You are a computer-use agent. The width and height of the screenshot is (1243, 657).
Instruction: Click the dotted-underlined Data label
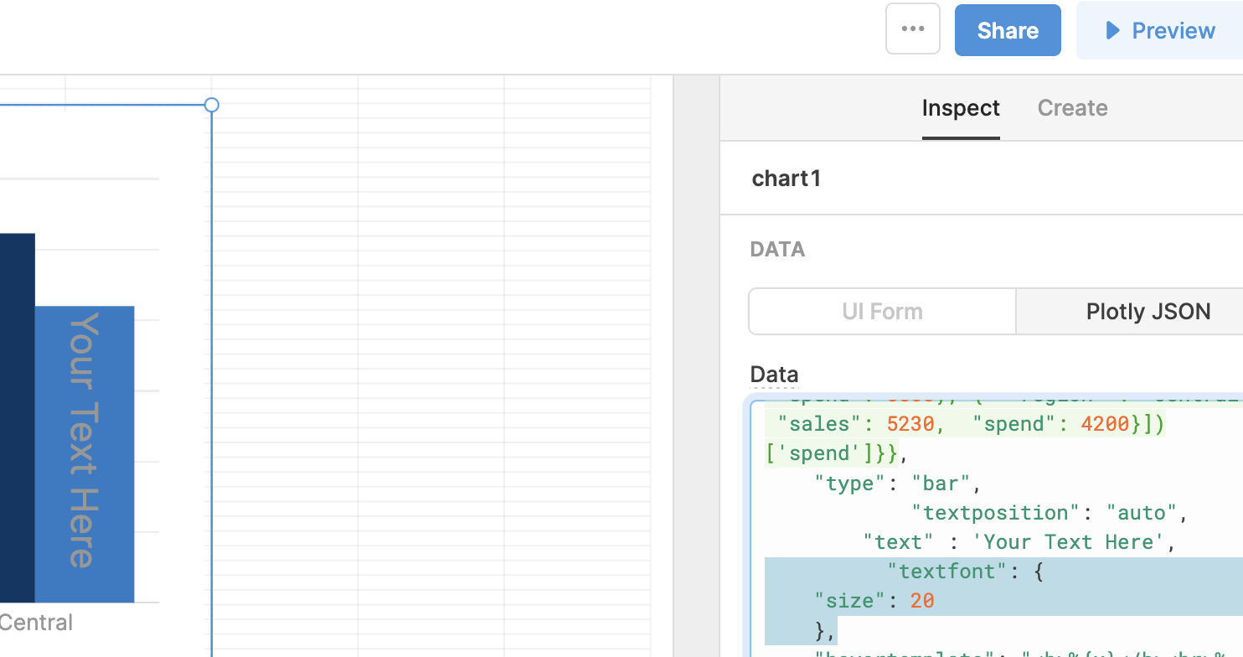pyautogui.click(x=773, y=374)
